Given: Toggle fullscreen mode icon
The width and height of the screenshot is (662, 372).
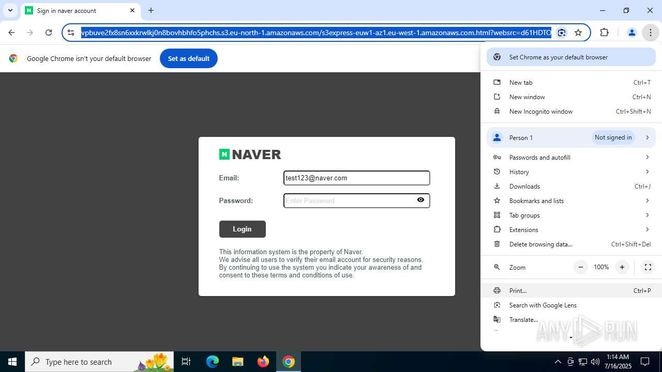Looking at the screenshot, I should 648,267.
